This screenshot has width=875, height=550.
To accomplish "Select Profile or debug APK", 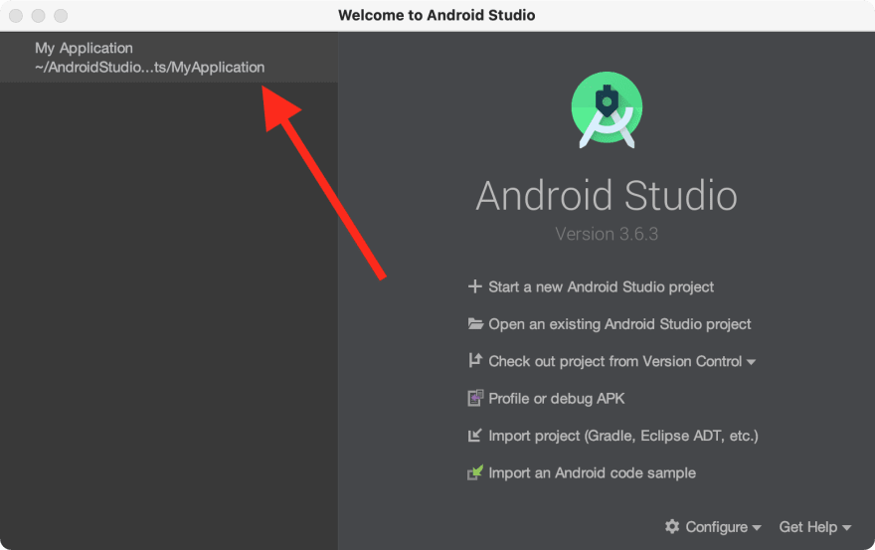I will [557, 399].
